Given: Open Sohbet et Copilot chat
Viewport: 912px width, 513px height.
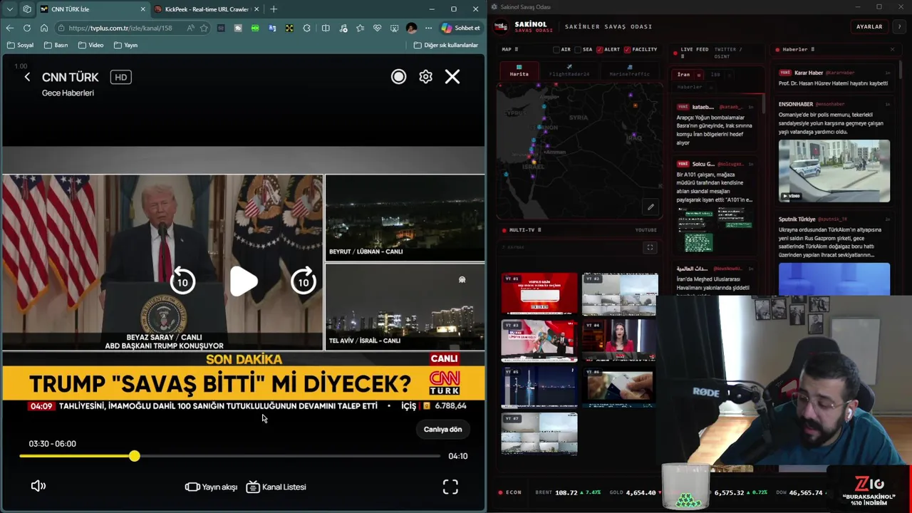Looking at the screenshot, I should 460,28.
